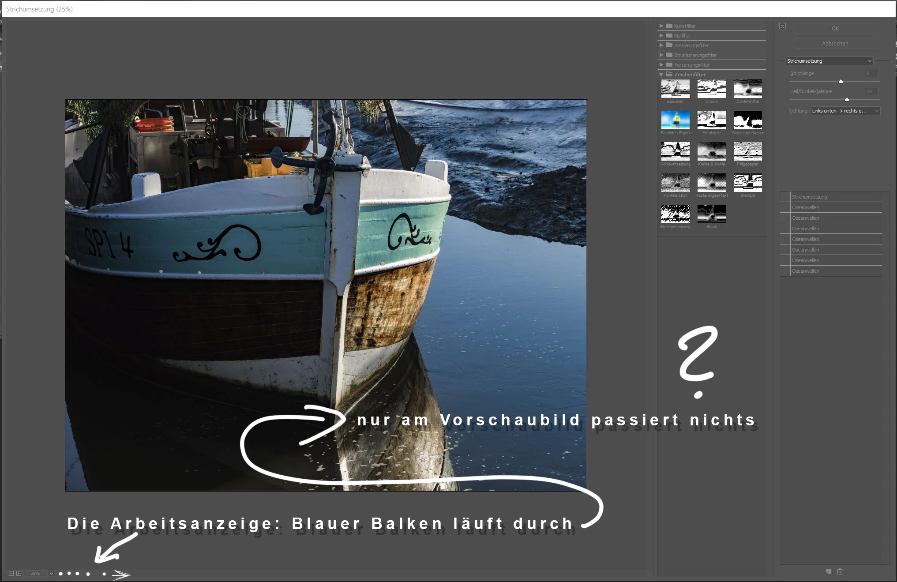Zoom out with the minus icon

(x=11, y=573)
